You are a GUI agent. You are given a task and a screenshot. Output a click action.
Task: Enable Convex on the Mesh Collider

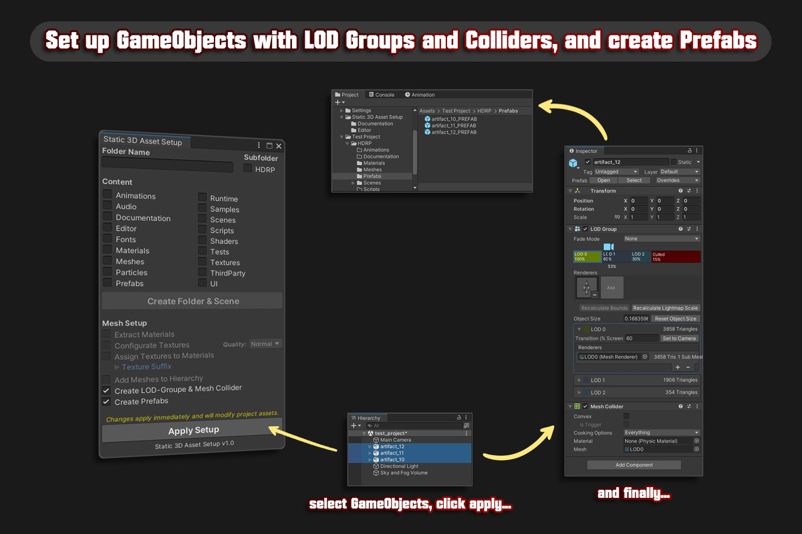coord(627,417)
